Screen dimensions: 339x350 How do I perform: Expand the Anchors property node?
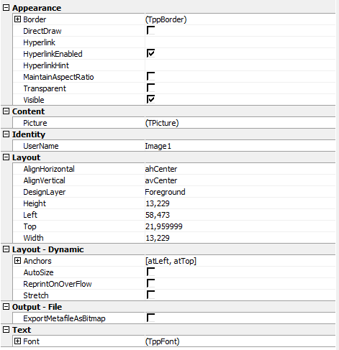pyautogui.click(x=17, y=261)
